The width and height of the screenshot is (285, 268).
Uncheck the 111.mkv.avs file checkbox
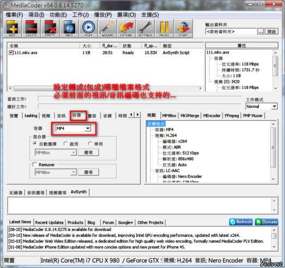pyautogui.click(x=11, y=53)
